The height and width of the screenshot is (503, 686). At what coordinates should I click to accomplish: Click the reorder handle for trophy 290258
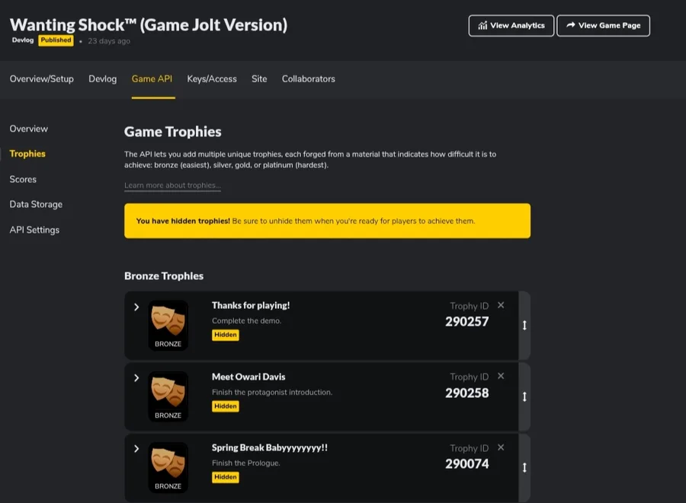tap(524, 396)
